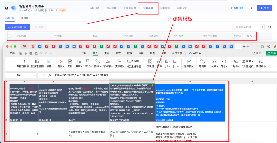
Task: Click the undo arrow in WPS toolbar
Action: click(41, 53)
